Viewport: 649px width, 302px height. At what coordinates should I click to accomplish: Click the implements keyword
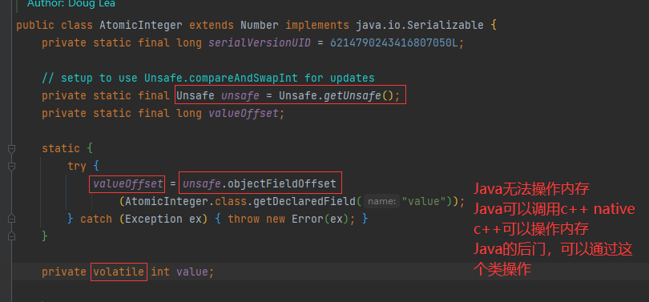click(x=317, y=26)
